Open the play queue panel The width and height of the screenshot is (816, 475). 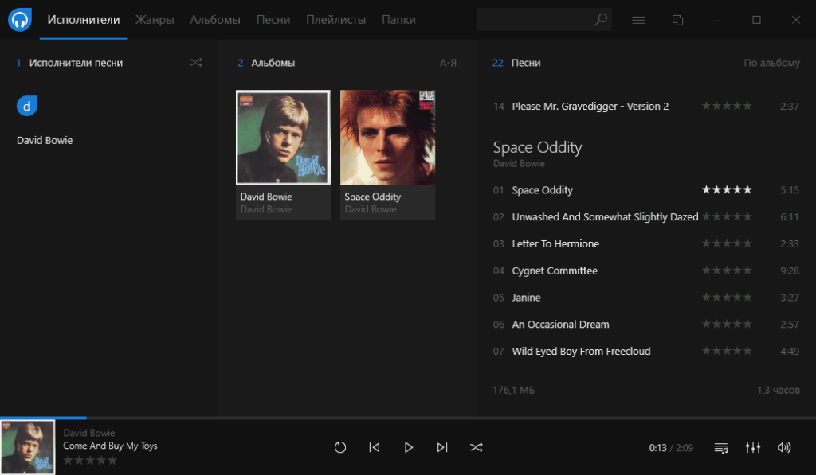click(x=721, y=447)
